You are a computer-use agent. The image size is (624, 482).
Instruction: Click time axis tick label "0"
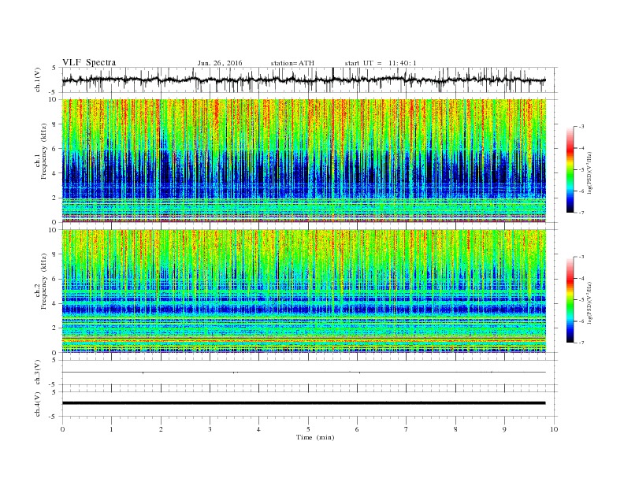pos(62,429)
